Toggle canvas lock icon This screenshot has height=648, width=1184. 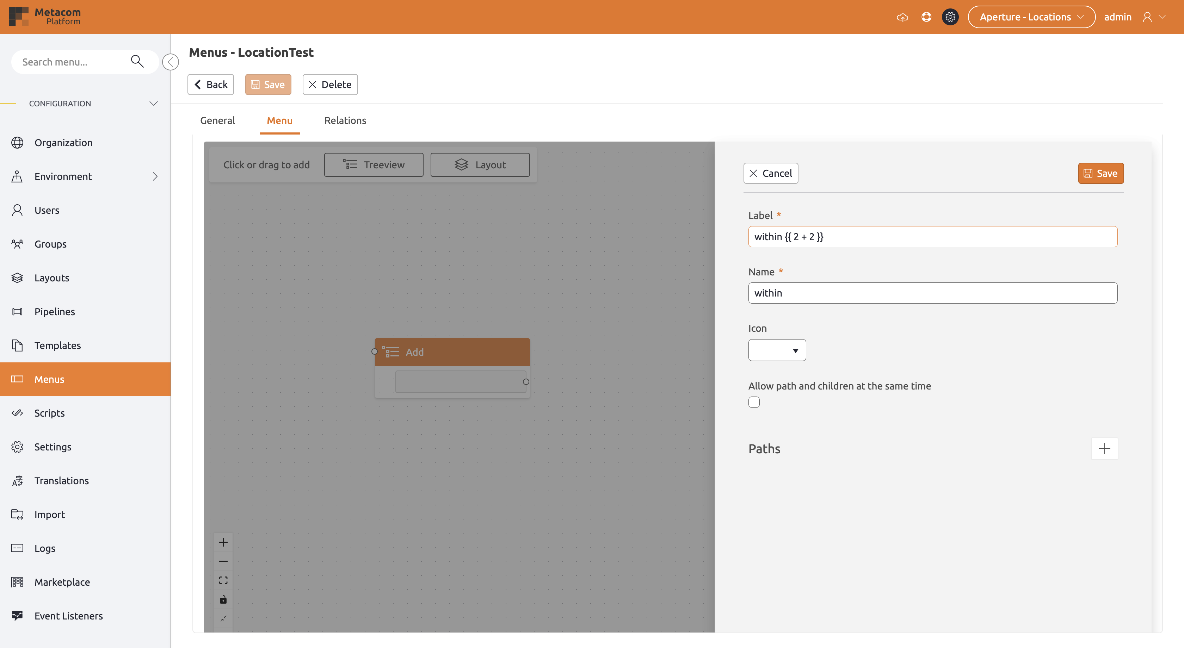223,599
